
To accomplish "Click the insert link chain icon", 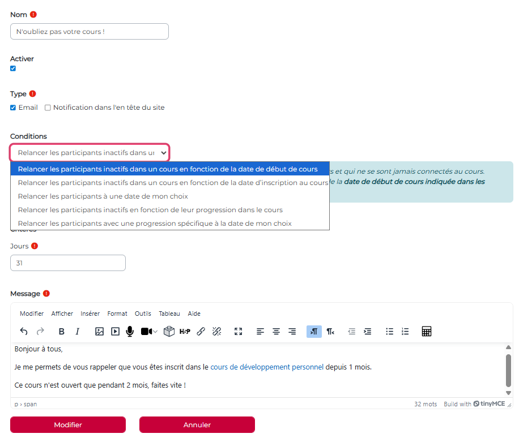I will pyautogui.click(x=201, y=332).
